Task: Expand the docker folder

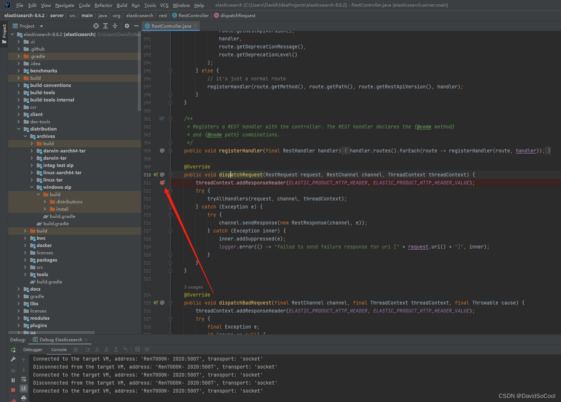Action: pos(25,245)
